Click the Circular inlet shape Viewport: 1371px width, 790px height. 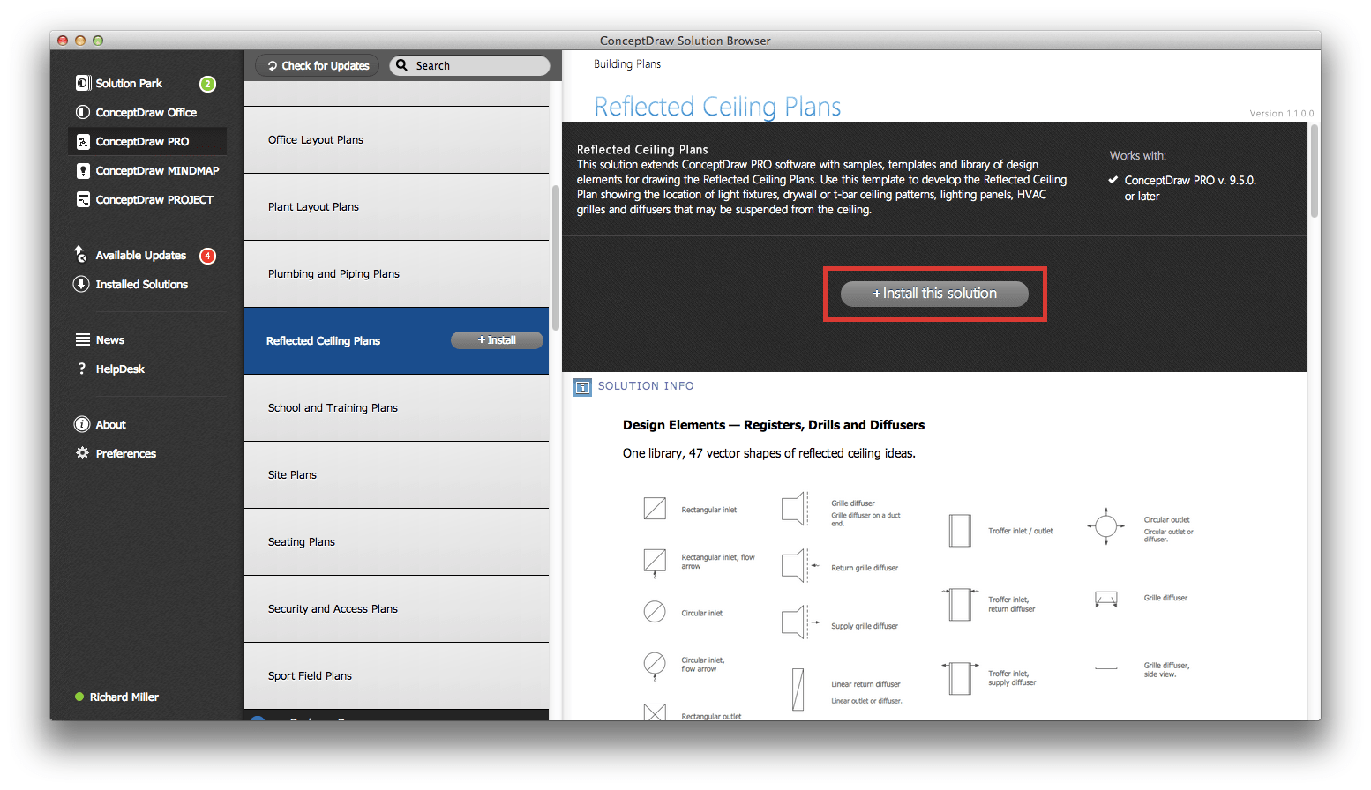[655, 611]
